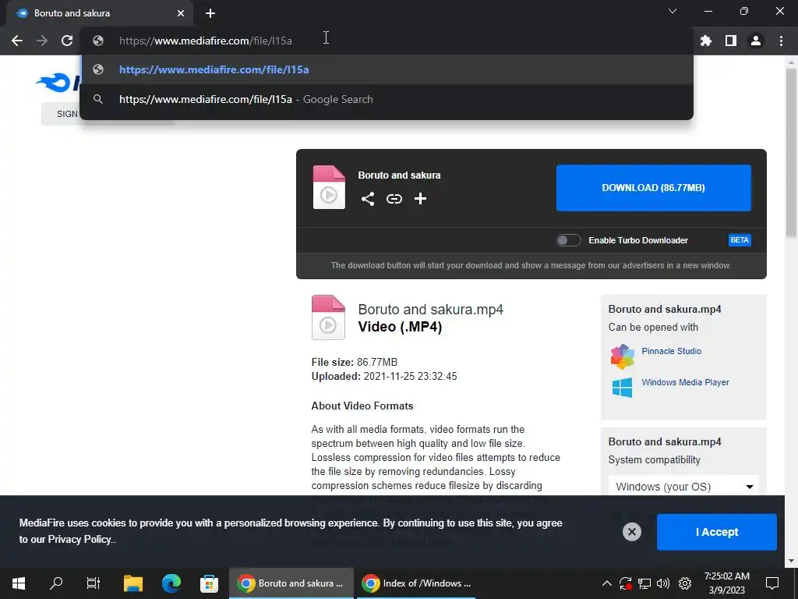Open the Windows Start menu

pos(19,583)
